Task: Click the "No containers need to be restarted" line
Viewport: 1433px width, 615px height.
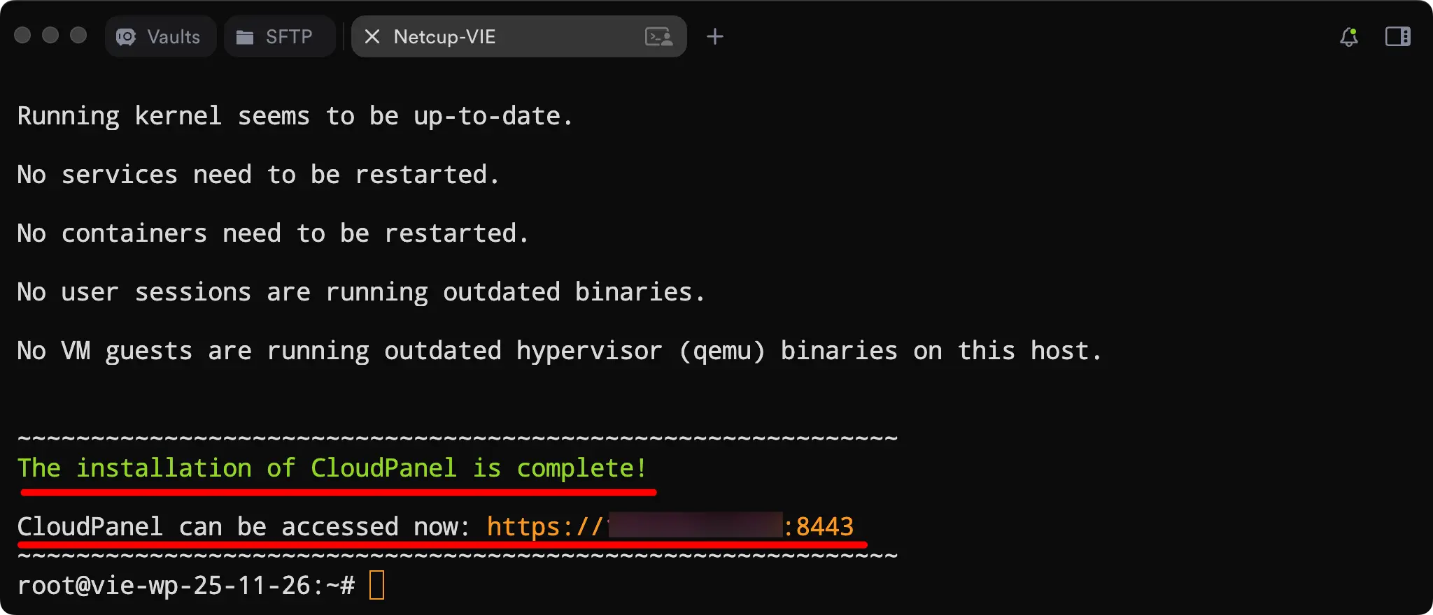Action: coord(273,233)
